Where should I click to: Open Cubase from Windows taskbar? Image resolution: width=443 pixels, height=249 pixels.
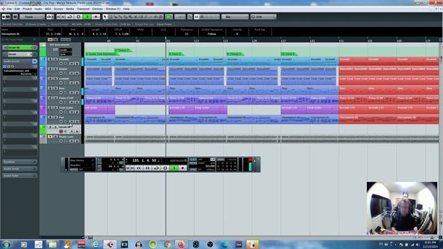pyautogui.click(x=110, y=244)
